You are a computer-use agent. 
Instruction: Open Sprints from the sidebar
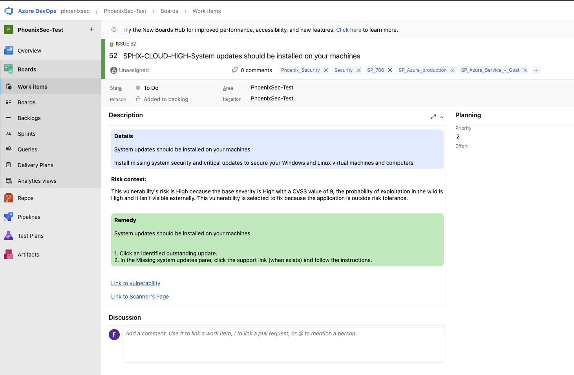[x=50, y=134]
